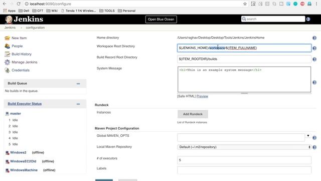Click the People sidebar icon
This screenshot has height=181, width=321.
coord(7,46)
